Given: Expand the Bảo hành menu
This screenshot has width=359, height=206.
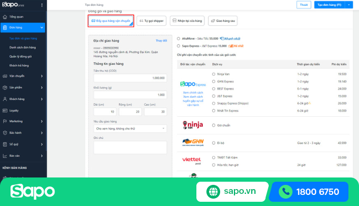Looking at the screenshot, I should [x=42, y=133].
